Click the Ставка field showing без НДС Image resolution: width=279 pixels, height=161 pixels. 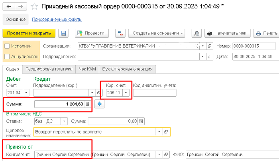pos(47,121)
